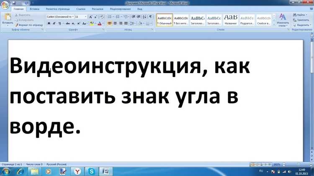Activate Format Painter (Формат по образцу)
314x176 pixels.
pyautogui.click(x=29, y=25)
